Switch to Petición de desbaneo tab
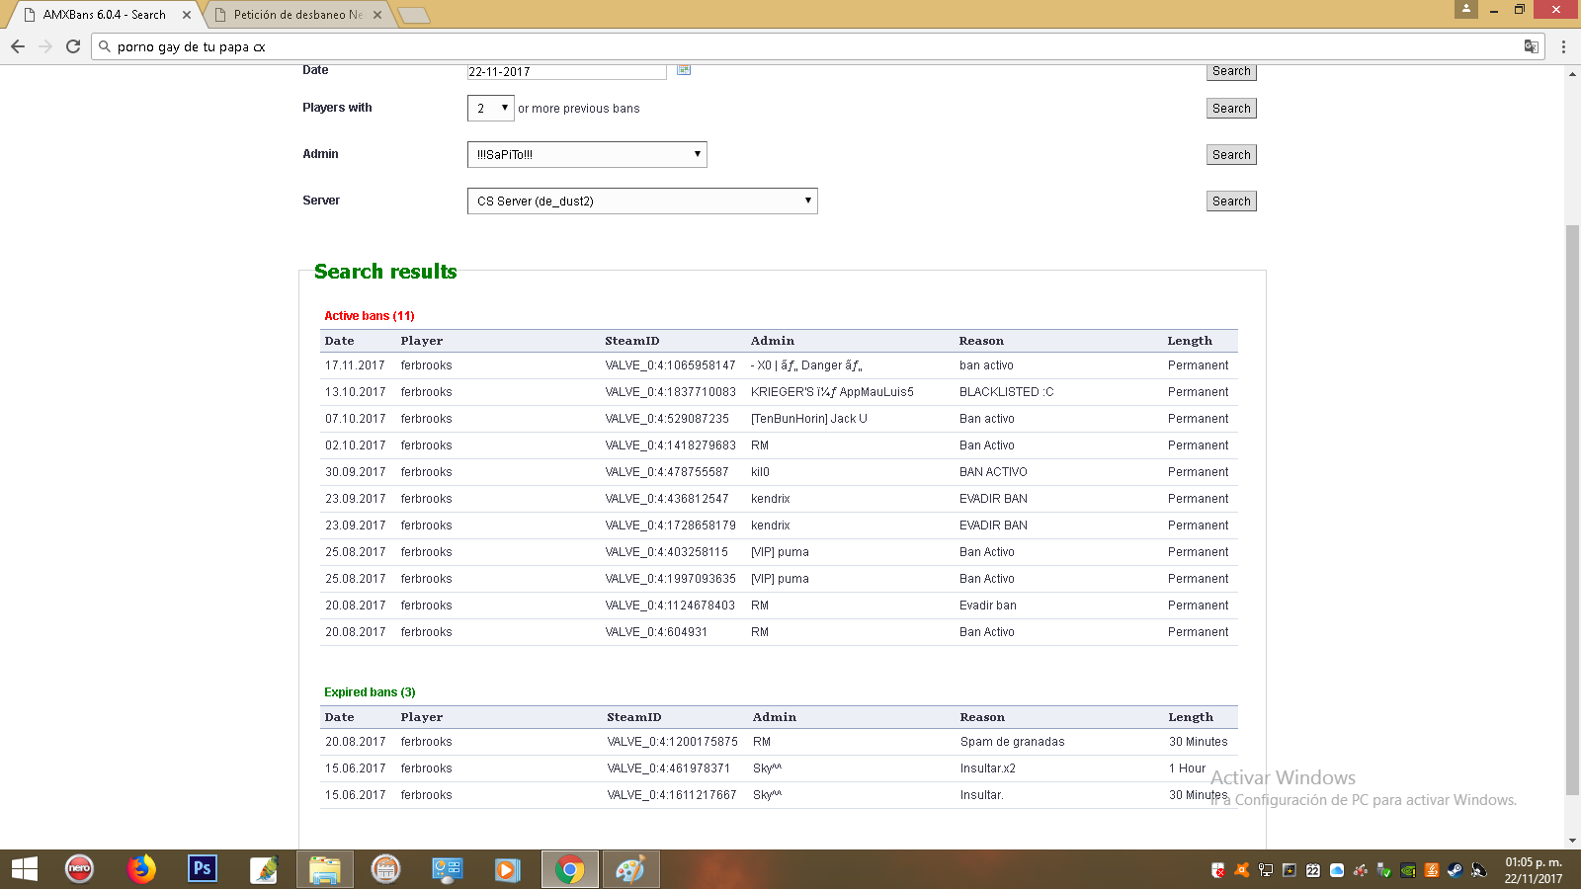The image size is (1581, 889). (297, 15)
